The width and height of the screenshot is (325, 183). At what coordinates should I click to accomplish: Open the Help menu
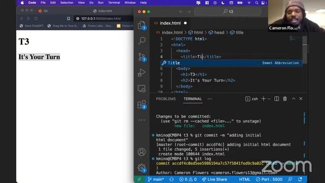point(143,3)
